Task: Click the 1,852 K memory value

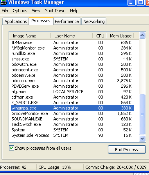Action: [x=124, y=113]
